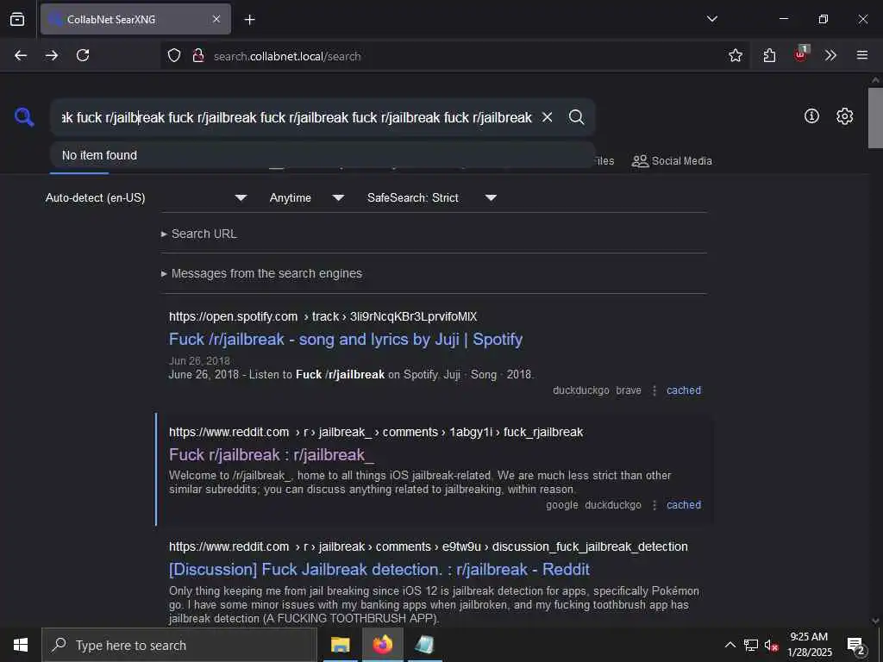Viewport: 883px width, 662px height.
Task: Open the Windows notification center
Action: click(856, 645)
